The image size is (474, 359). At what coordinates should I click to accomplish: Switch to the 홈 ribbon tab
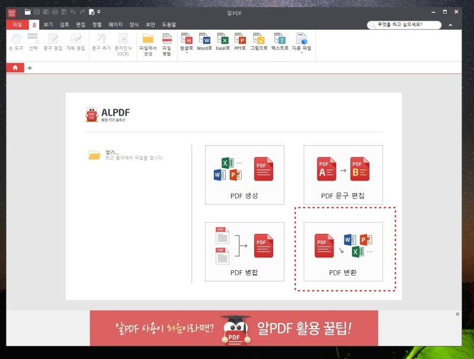[34, 25]
